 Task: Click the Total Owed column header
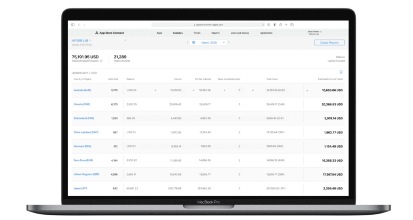[272, 79]
